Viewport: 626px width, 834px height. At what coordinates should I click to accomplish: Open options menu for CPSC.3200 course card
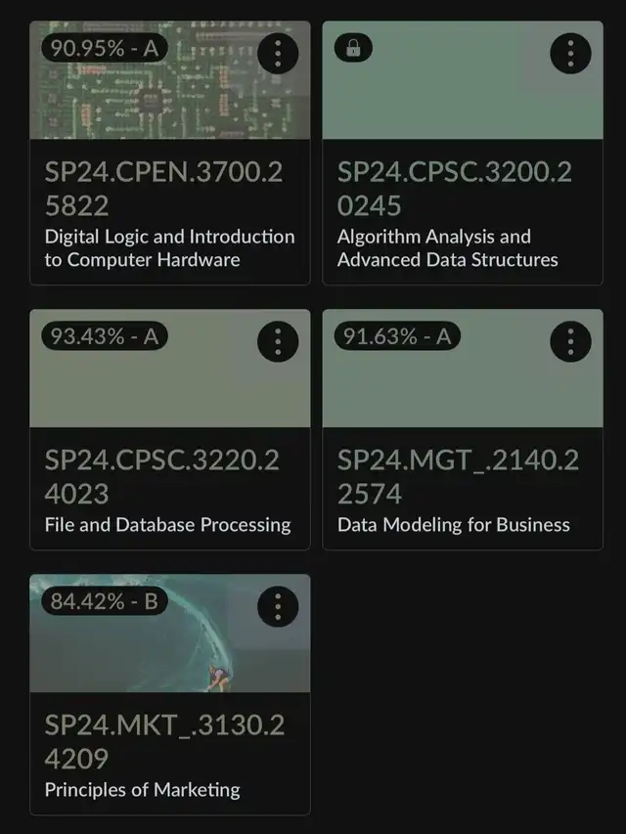pos(570,53)
